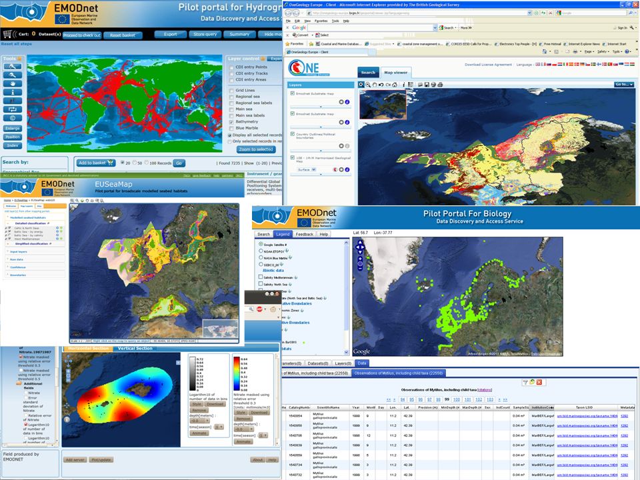Click the undo/previous view arrow in OneGeology toolbar
The image size is (640, 480).
381,85
